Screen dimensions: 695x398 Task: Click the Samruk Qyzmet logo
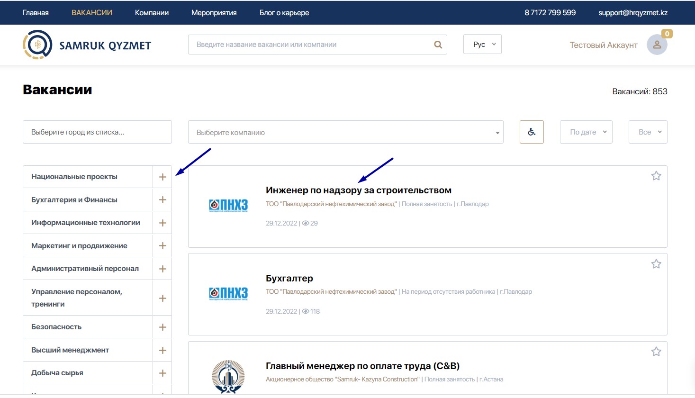tap(87, 45)
